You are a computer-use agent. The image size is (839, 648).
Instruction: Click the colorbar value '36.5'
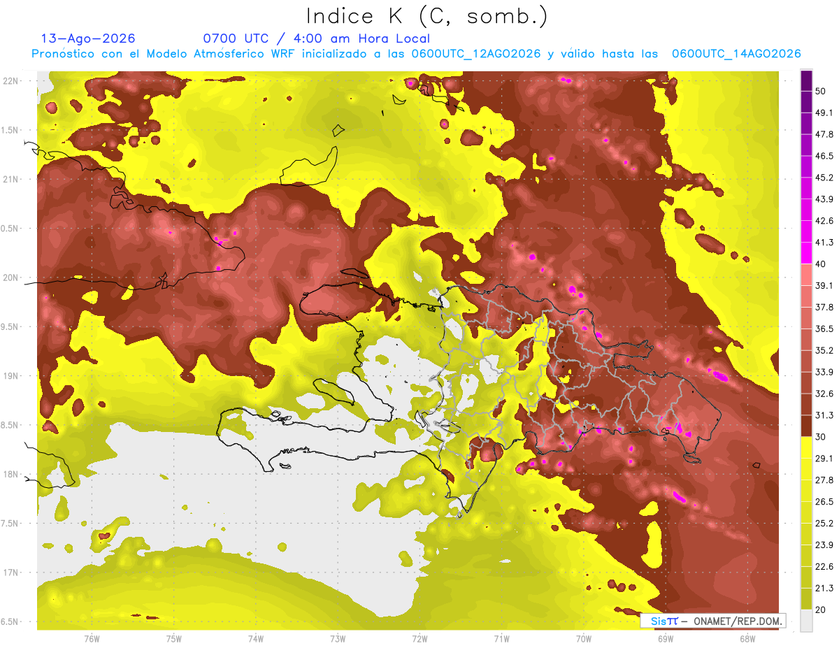(824, 329)
